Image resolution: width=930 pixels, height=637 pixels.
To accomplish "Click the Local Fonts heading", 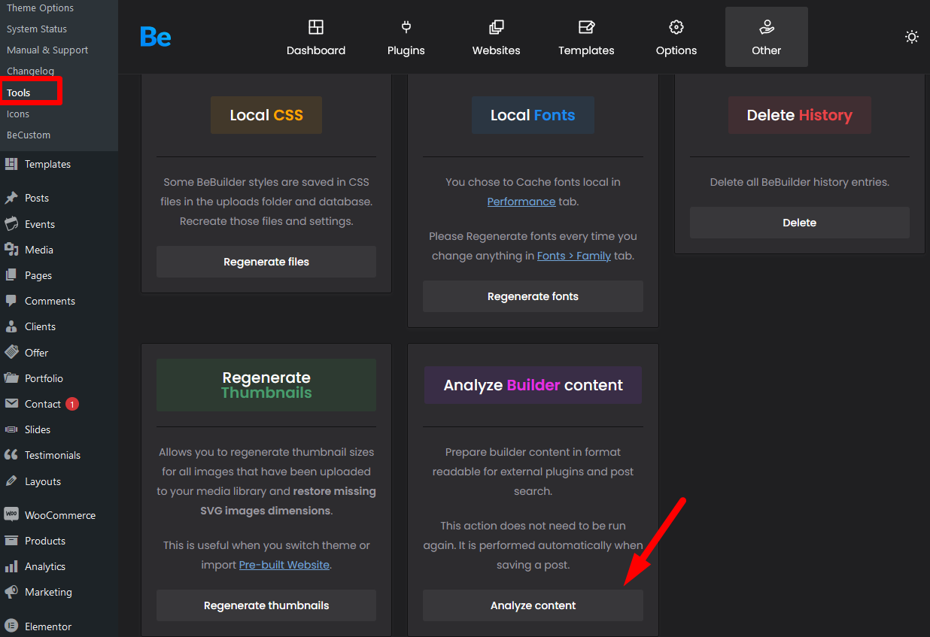I will pos(533,115).
